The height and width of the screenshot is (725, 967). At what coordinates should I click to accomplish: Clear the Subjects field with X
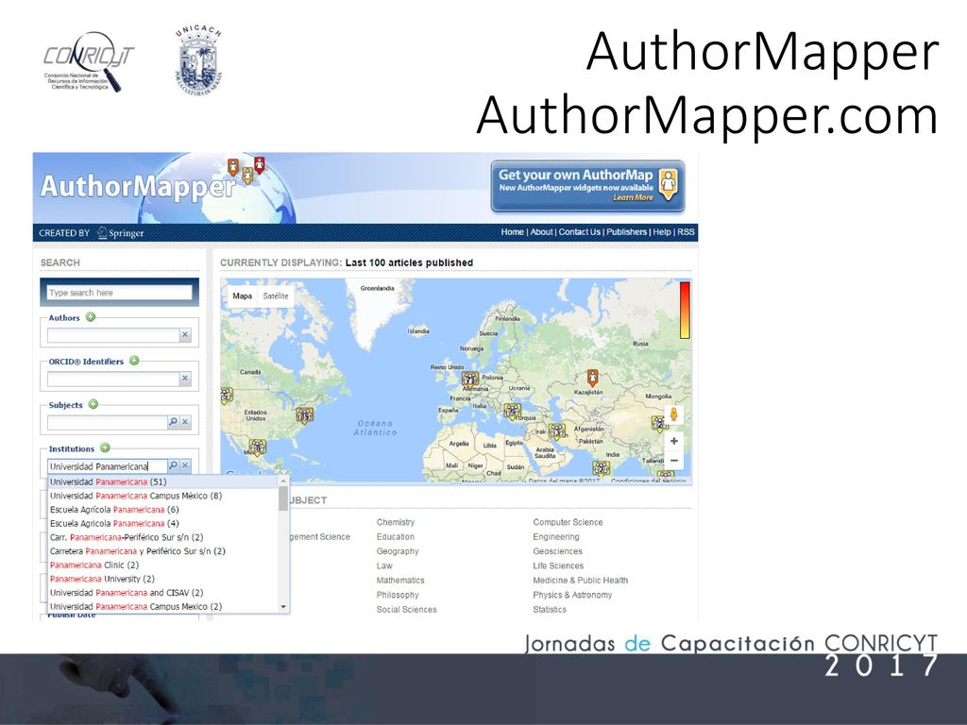point(185,422)
